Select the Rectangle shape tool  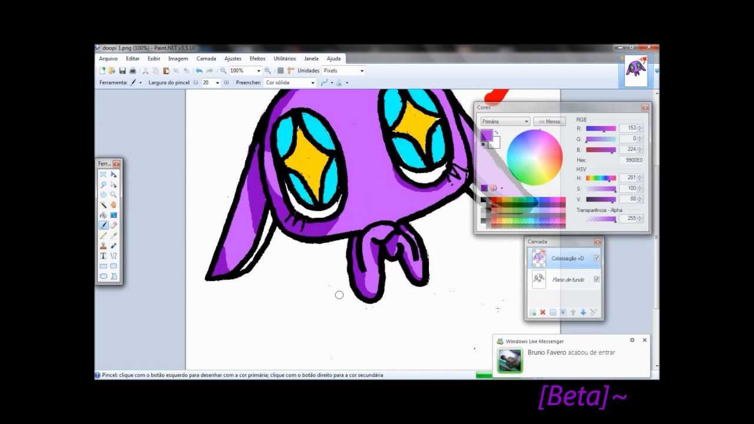tap(103, 266)
